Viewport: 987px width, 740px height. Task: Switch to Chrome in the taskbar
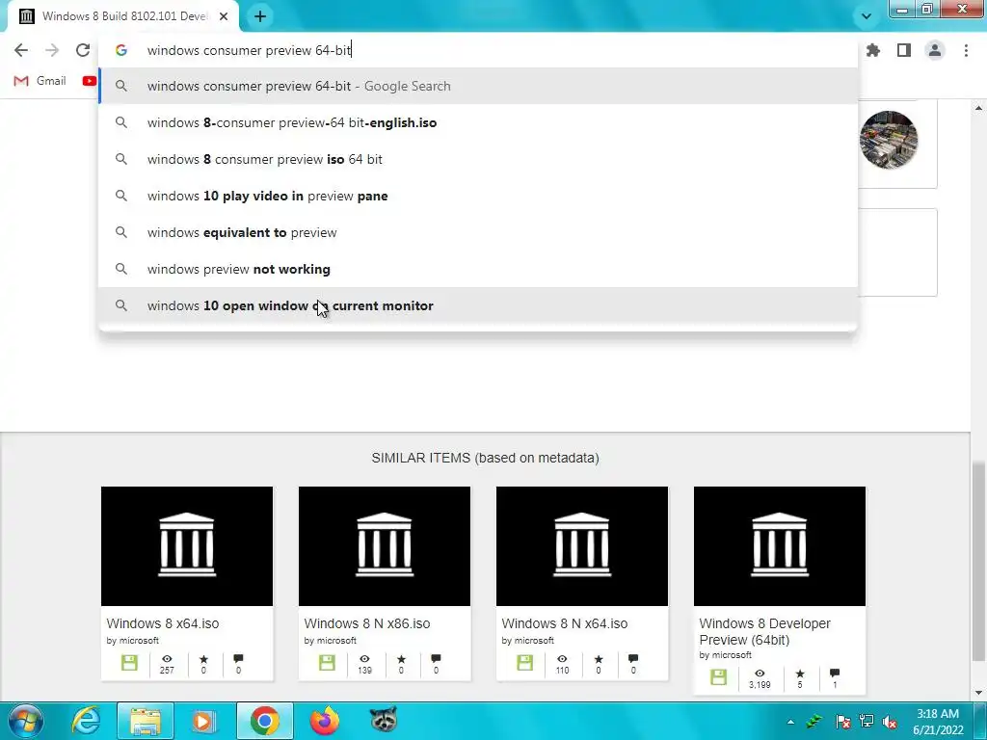264,721
